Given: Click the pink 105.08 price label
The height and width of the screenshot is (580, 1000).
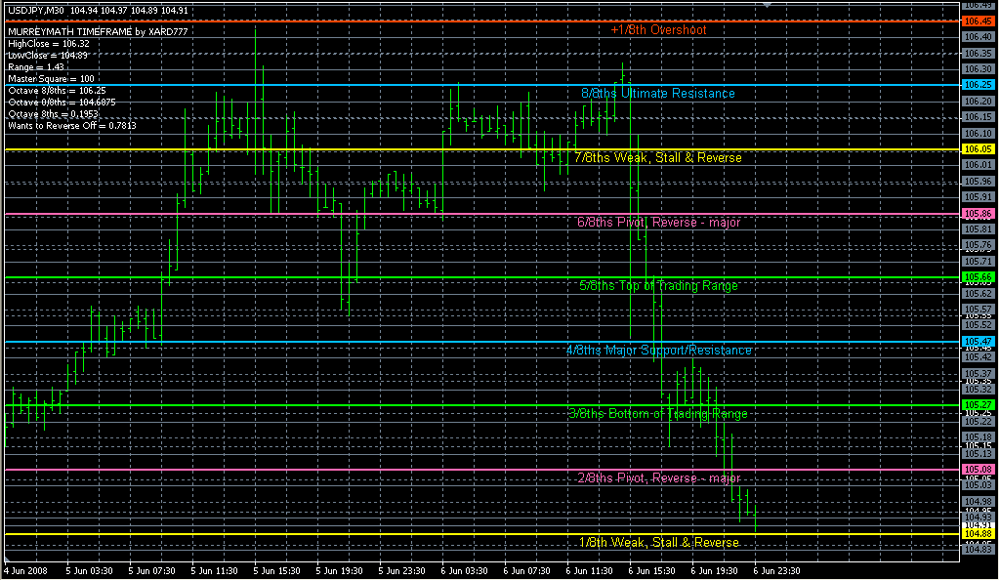Looking at the screenshot, I should click(978, 470).
